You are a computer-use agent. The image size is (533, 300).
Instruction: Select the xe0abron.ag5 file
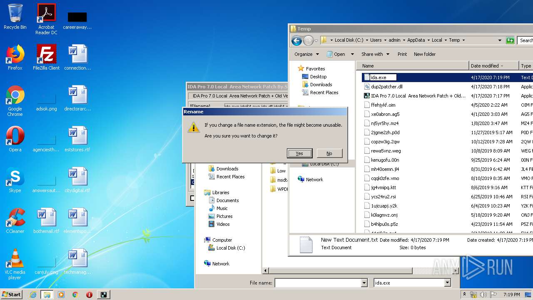(385, 114)
